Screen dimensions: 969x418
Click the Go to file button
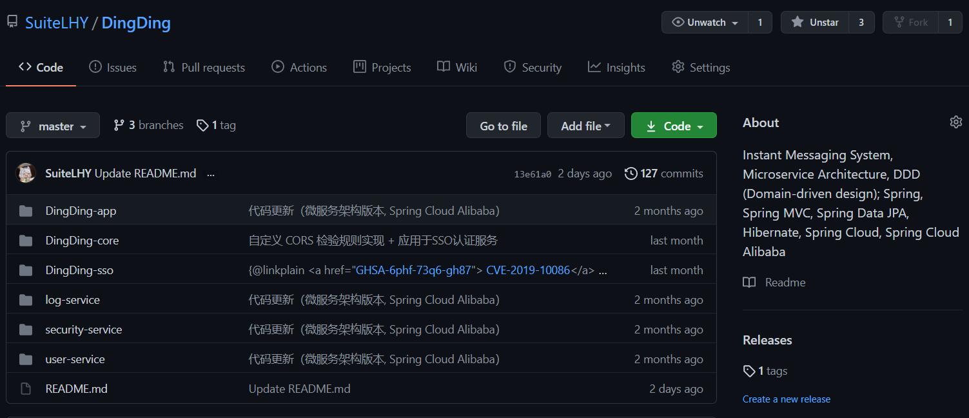(503, 125)
